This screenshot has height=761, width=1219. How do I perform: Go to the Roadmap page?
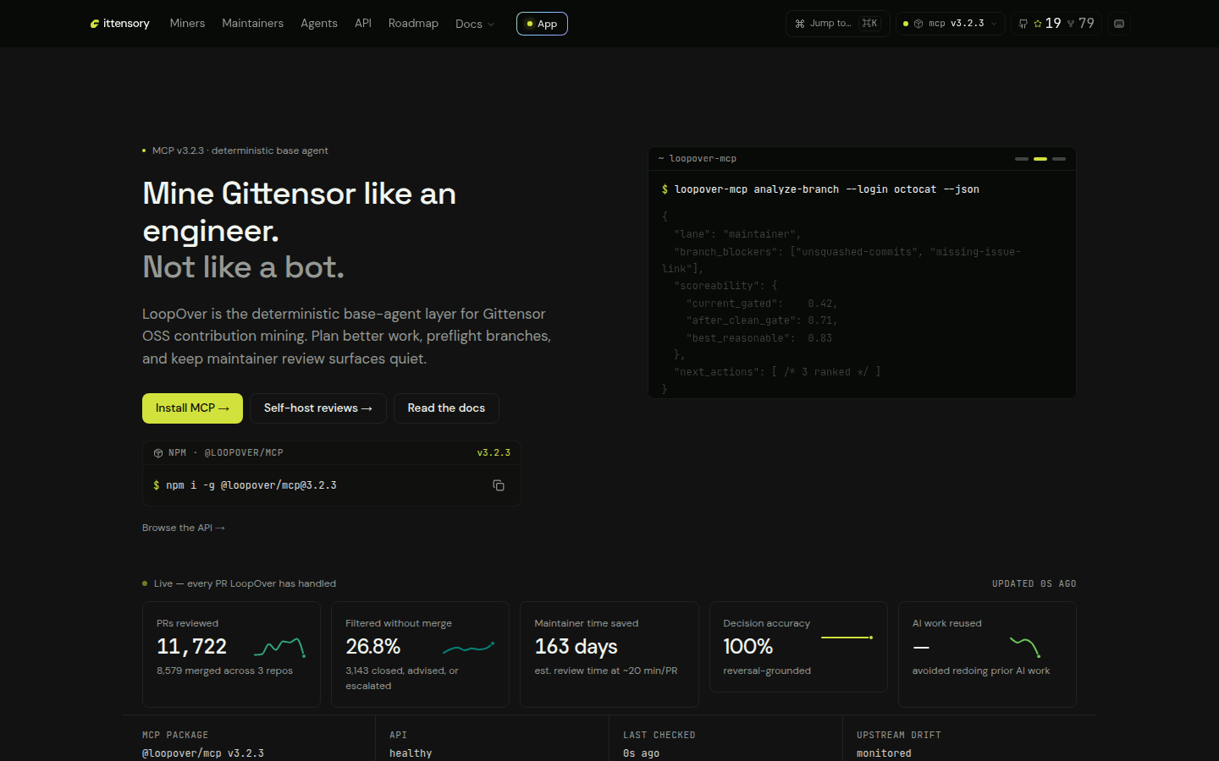click(x=413, y=23)
